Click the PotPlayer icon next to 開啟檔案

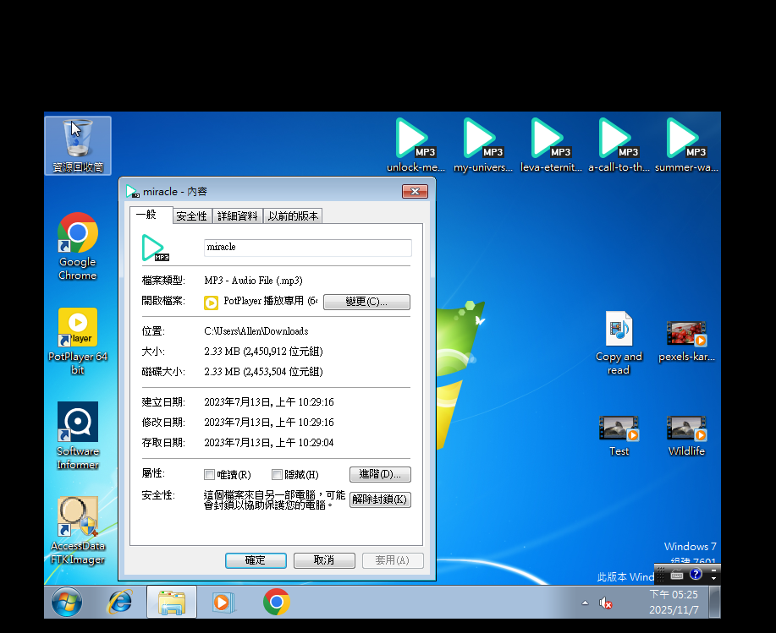pos(211,303)
